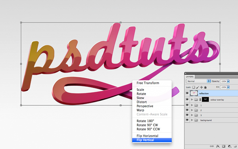Image resolution: width=238 pixels, height=149 pixels.
Task: Click the lock all padlock icon
Action: tap(205, 87)
